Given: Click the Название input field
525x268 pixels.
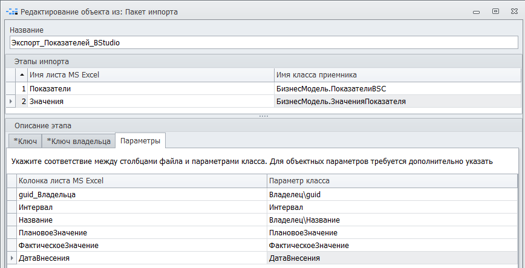Looking at the screenshot, I should pos(262,43).
